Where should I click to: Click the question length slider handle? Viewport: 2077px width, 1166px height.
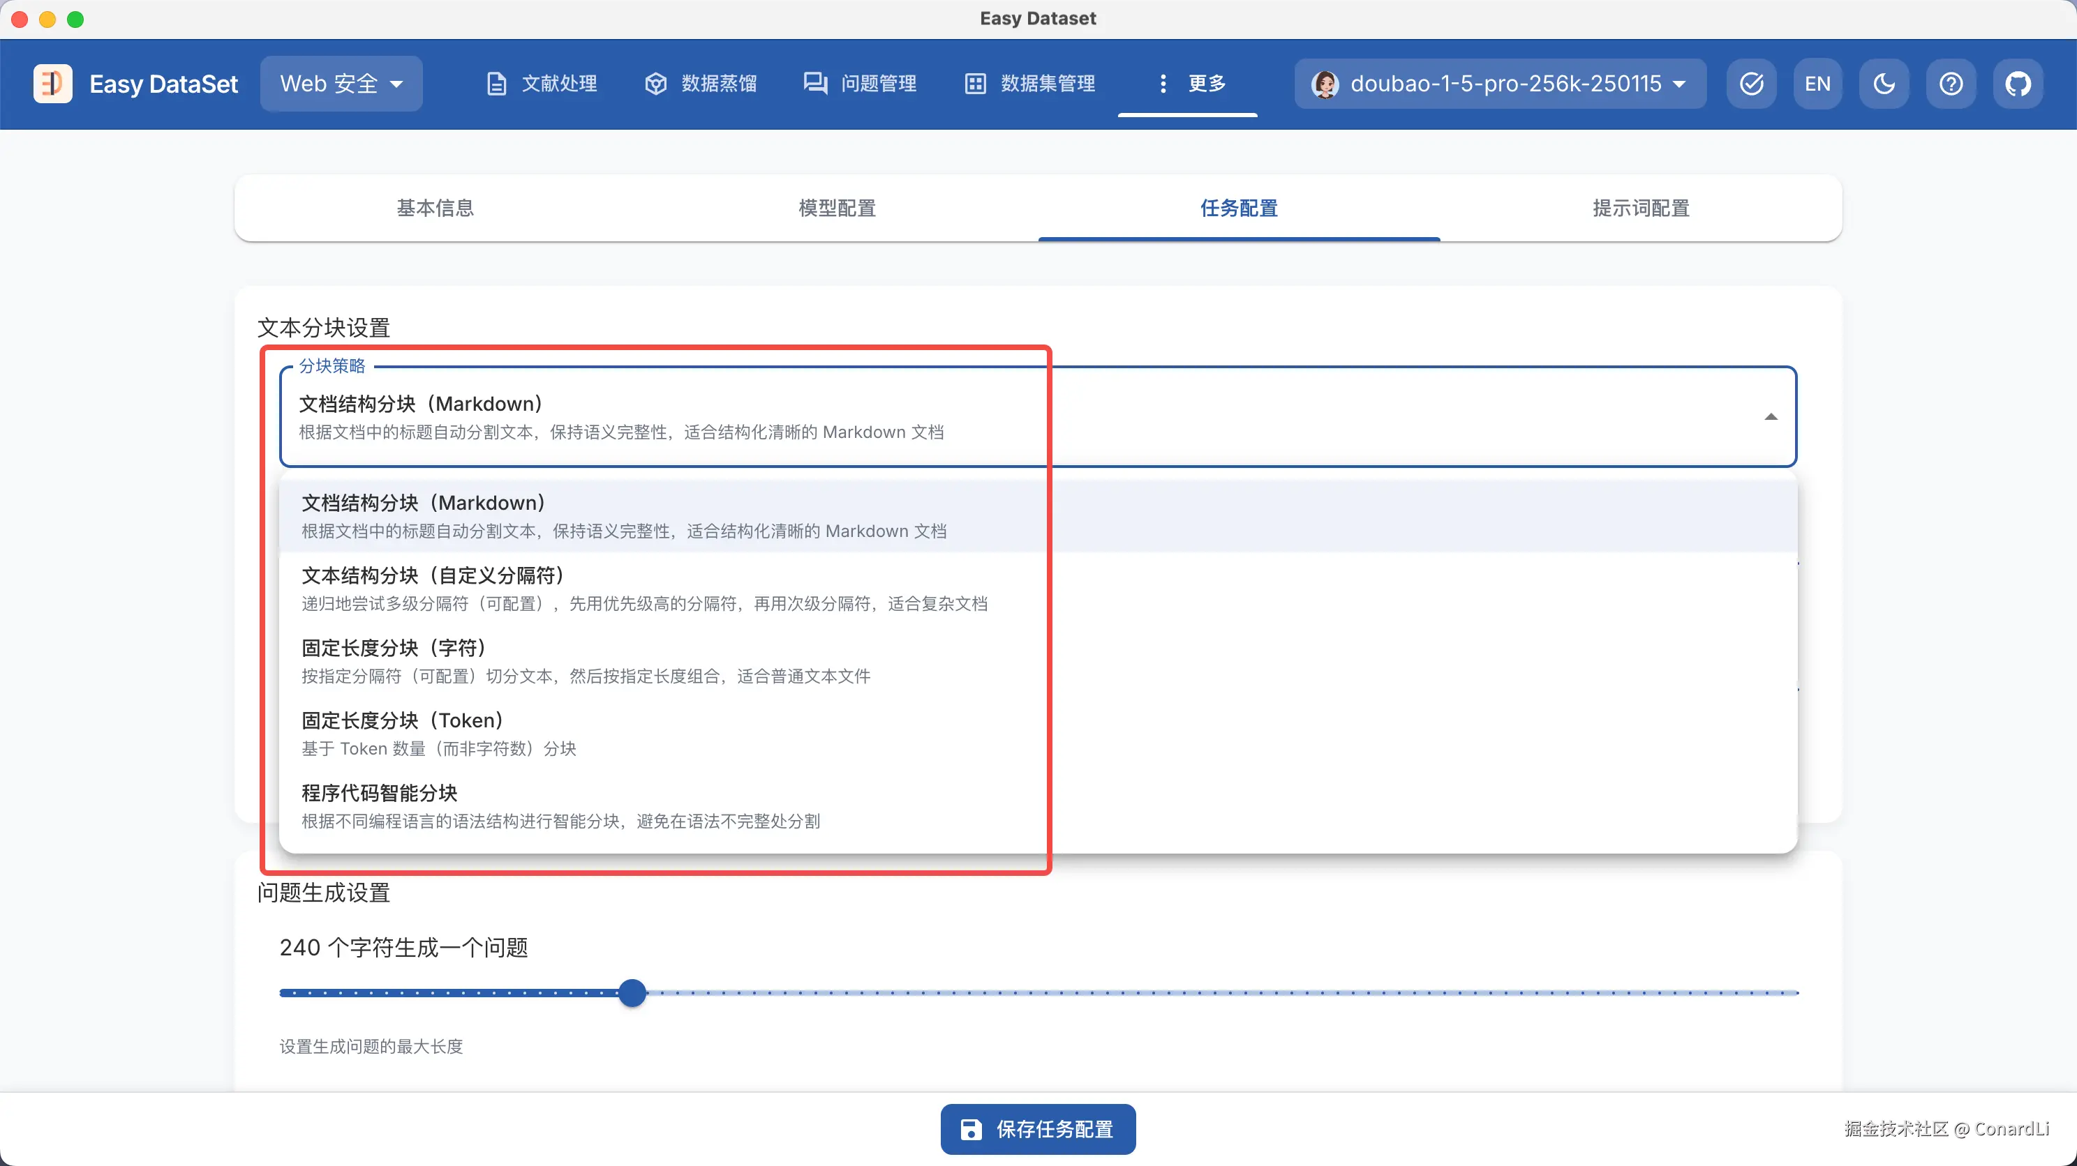633,993
